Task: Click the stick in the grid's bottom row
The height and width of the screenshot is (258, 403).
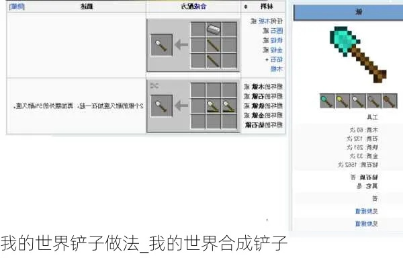Action: (x=214, y=61)
